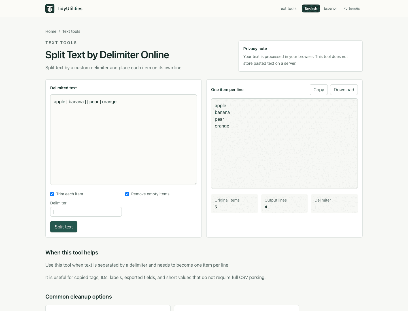The width and height of the screenshot is (408, 311).
Task: Uncheck the Remove empty items checkbox
Action: 127,194
